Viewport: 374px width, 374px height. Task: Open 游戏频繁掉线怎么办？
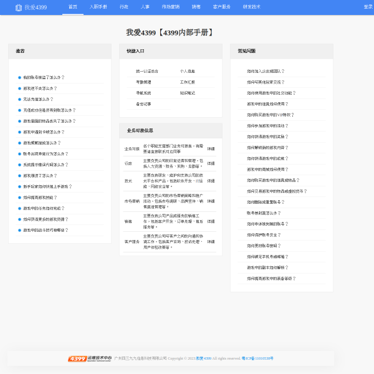coord(42,143)
